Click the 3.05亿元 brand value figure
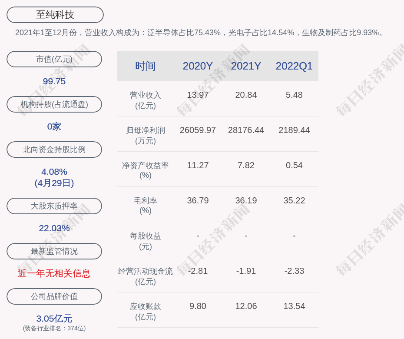Screen dimensions: 404x339 pyautogui.click(x=54, y=319)
